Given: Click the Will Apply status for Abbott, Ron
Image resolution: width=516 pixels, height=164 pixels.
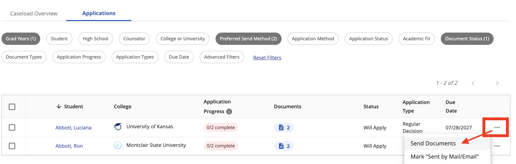Looking at the screenshot, I should [x=375, y=146].
